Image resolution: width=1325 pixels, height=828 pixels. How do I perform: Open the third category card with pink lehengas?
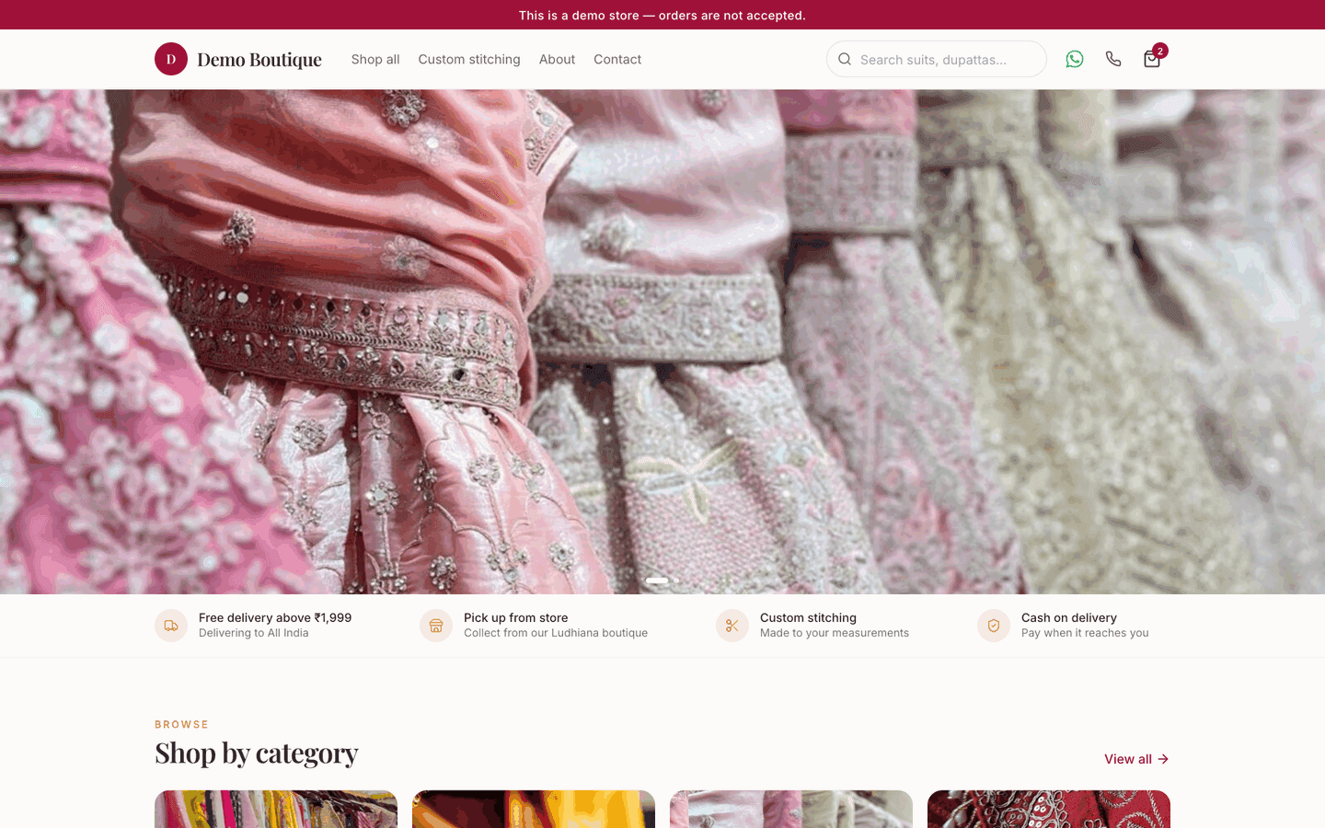[791, 809]
